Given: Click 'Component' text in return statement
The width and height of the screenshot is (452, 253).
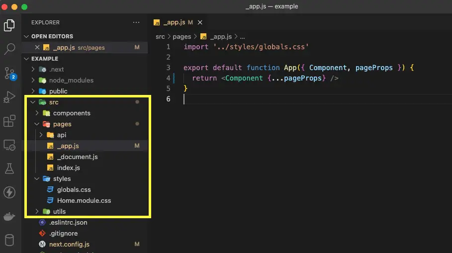Looking at the screenshot, I should (x=244, y=78).
